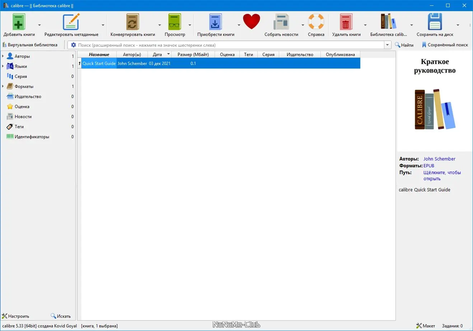
Task: Click the [книга, 1 выбрана] status text
Action: coord(99,326)
